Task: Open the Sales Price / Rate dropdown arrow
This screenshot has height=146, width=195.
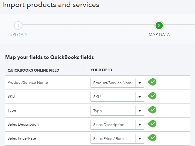Action: click(140, 139)
